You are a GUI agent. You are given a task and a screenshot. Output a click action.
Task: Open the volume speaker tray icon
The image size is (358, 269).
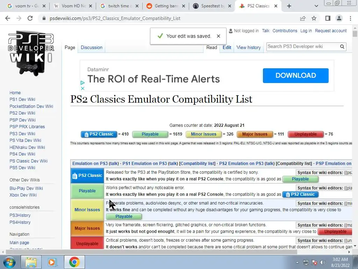323,262
